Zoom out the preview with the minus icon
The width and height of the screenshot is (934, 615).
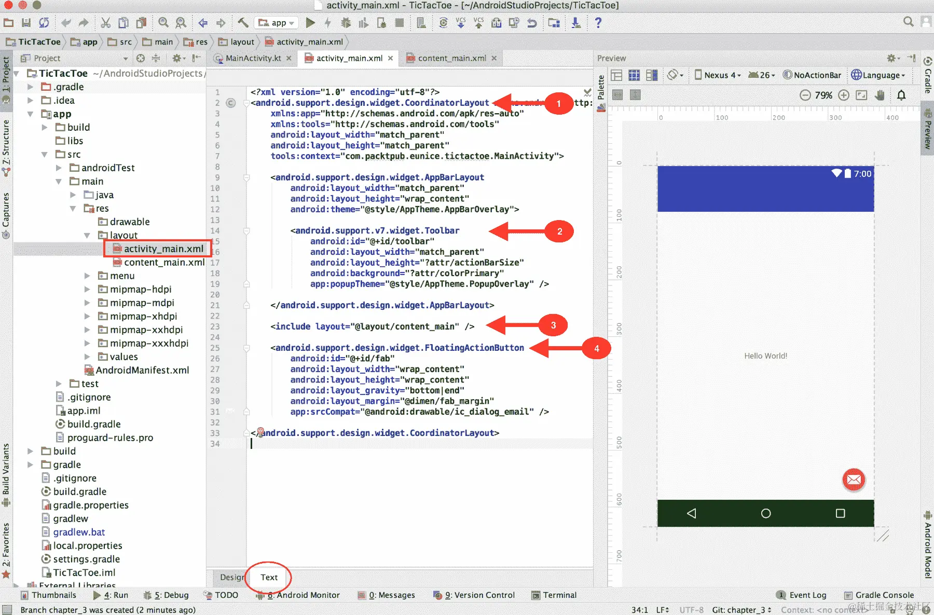tap(805, 95)
